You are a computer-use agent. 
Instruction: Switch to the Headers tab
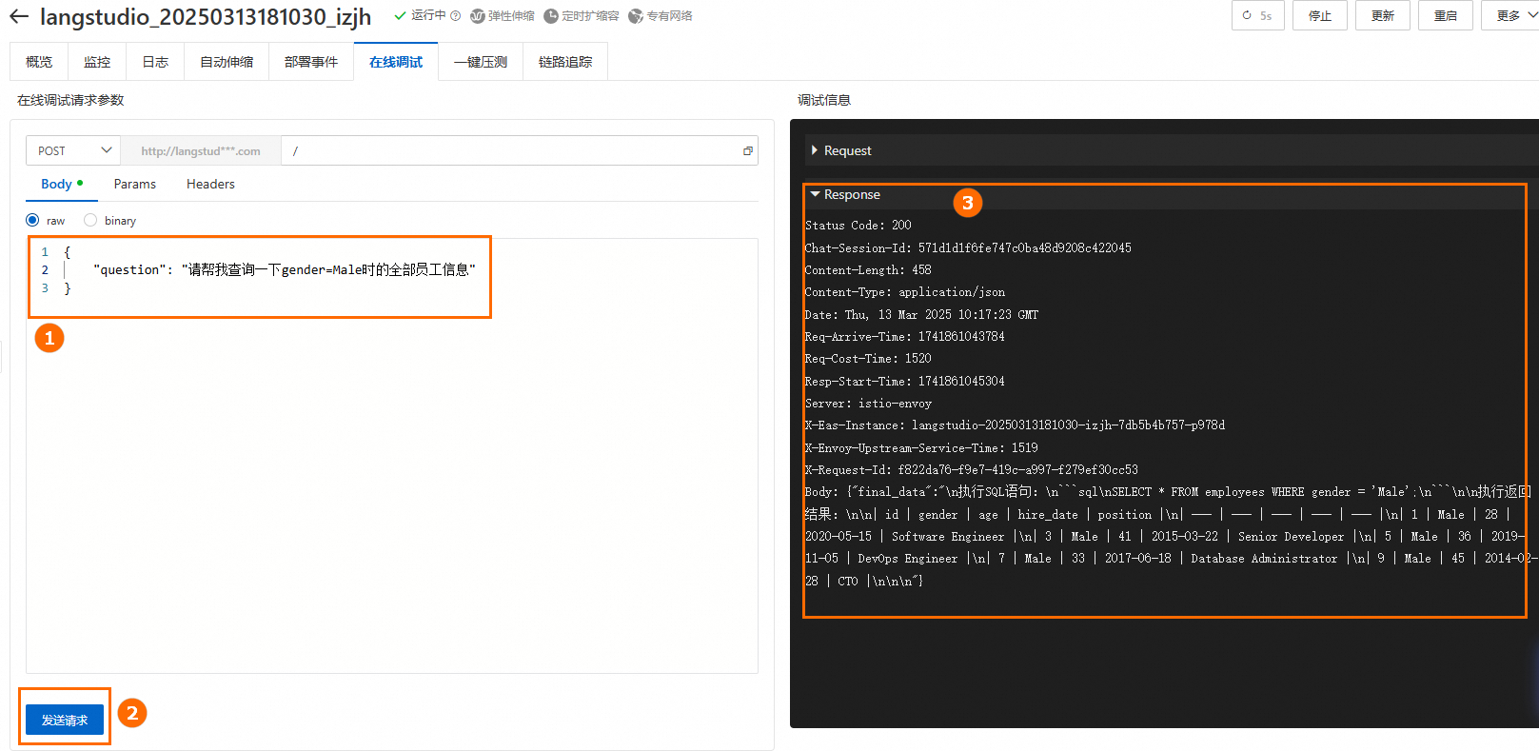[x=210, y=184]
